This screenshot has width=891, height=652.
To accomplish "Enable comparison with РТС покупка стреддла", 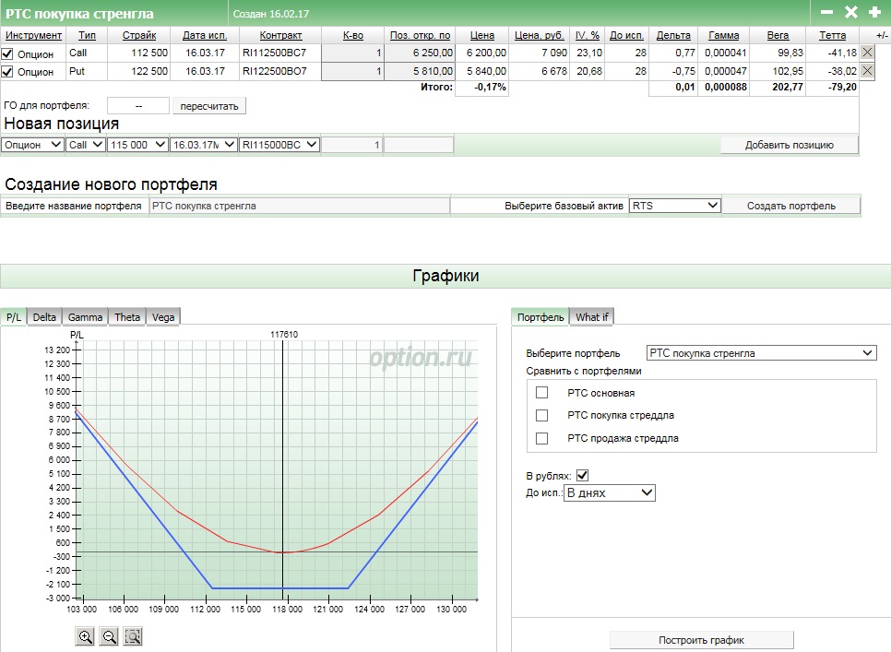I will [541, 415].
